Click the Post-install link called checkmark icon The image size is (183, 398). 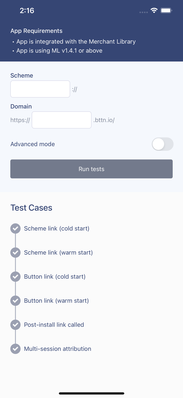15,325
